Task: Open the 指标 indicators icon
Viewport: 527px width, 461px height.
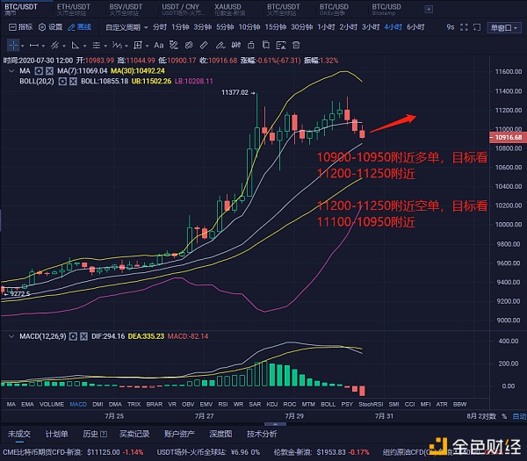Action: click(x=14, y=27)
